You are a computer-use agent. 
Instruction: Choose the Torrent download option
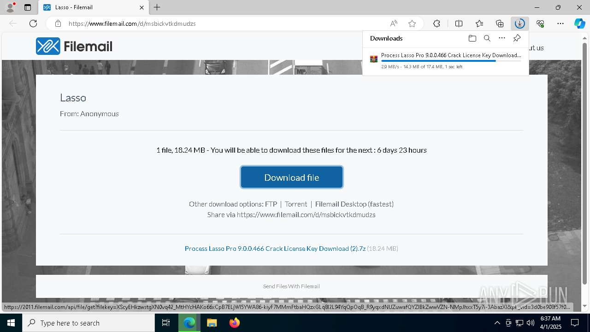point(296,204)
